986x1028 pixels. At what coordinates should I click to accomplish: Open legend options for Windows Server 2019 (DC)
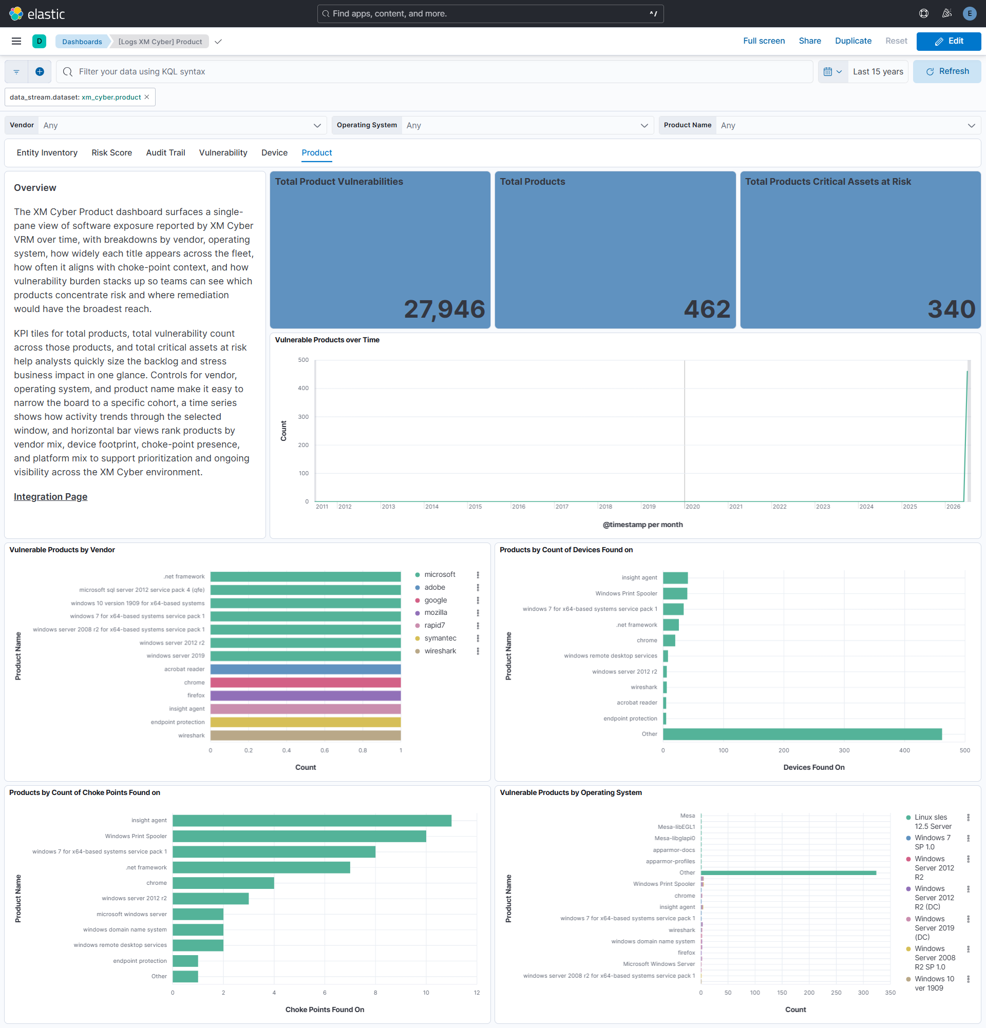pos(968,919)
